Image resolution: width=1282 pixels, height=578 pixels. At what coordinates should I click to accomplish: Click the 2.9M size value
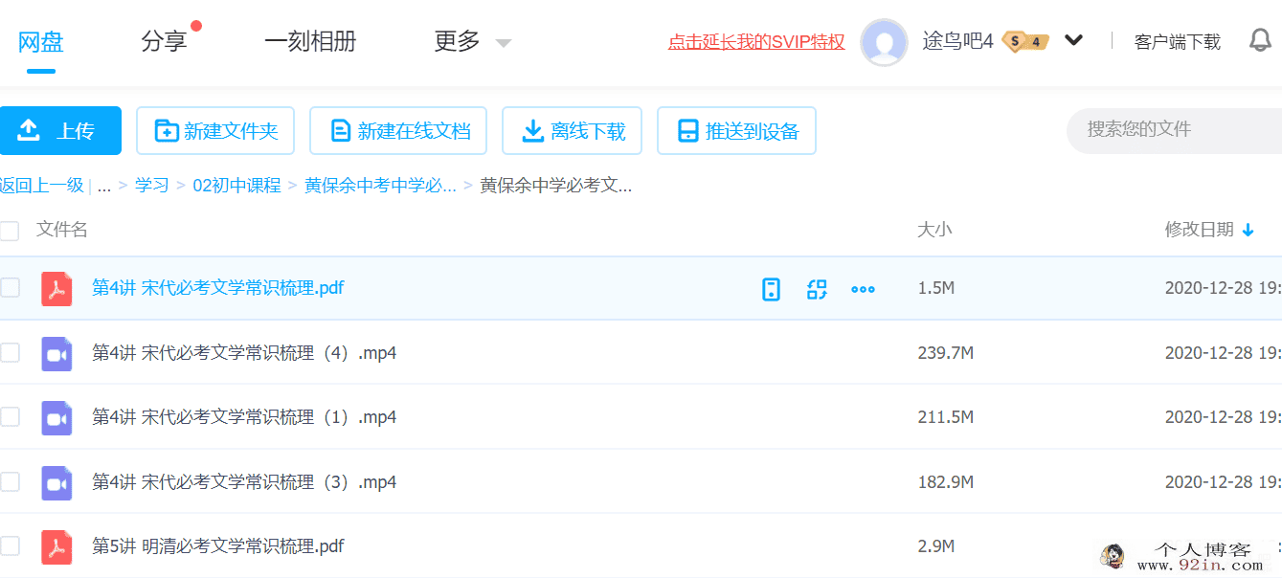click(x=936, y=546)
